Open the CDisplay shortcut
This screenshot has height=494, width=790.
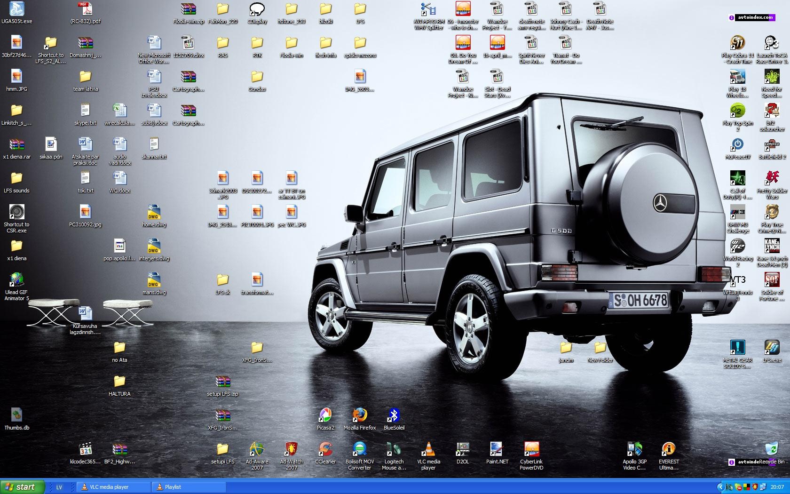click(x=257, y=8)
